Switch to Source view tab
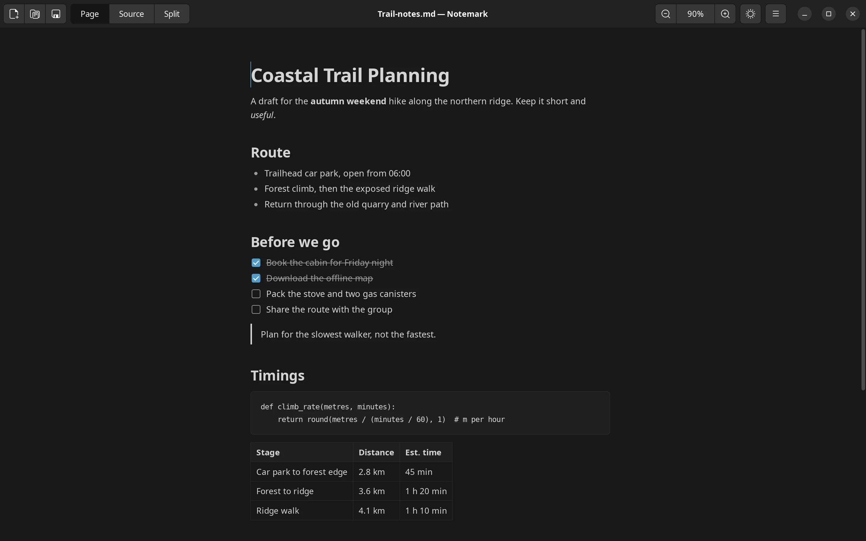The height and width of the screenshot is (541, 866). [x=131, y=14]
